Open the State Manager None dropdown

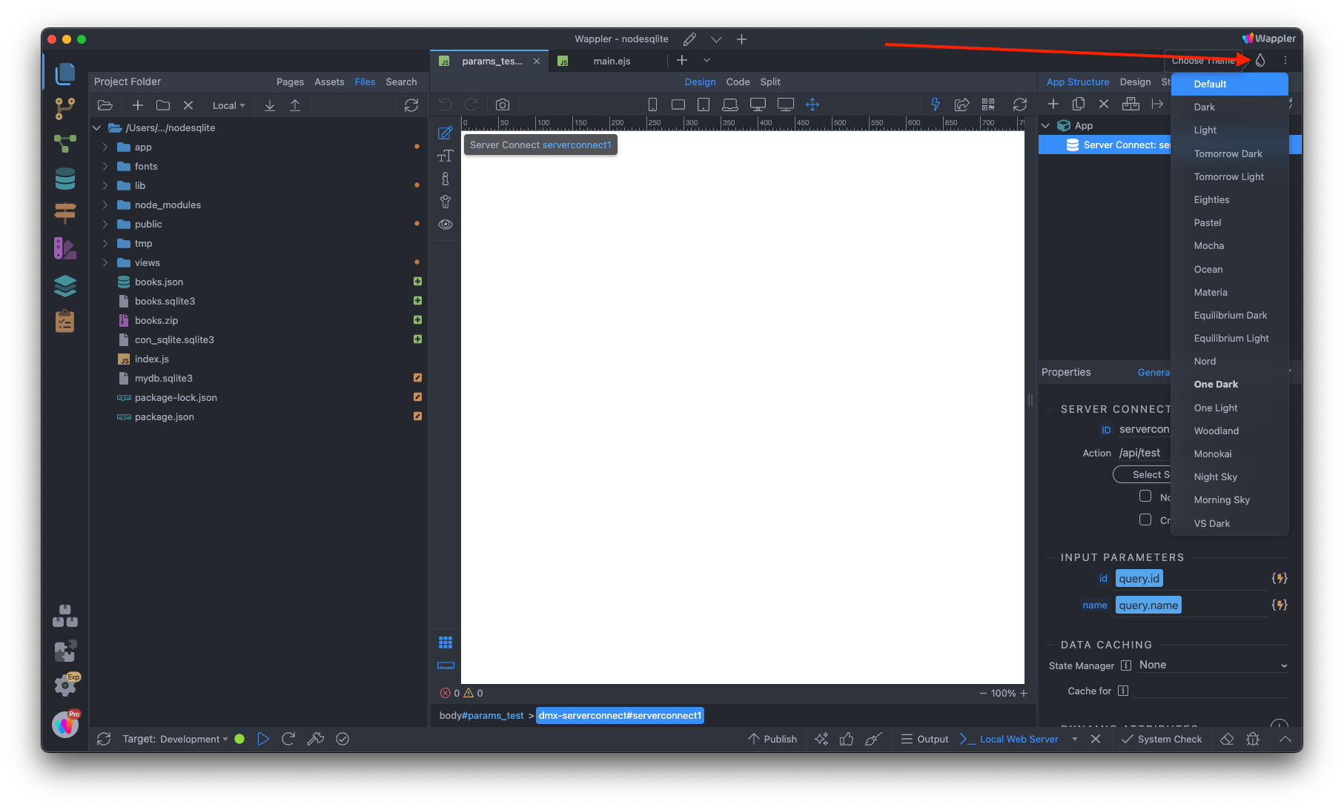click(1213, 665)
